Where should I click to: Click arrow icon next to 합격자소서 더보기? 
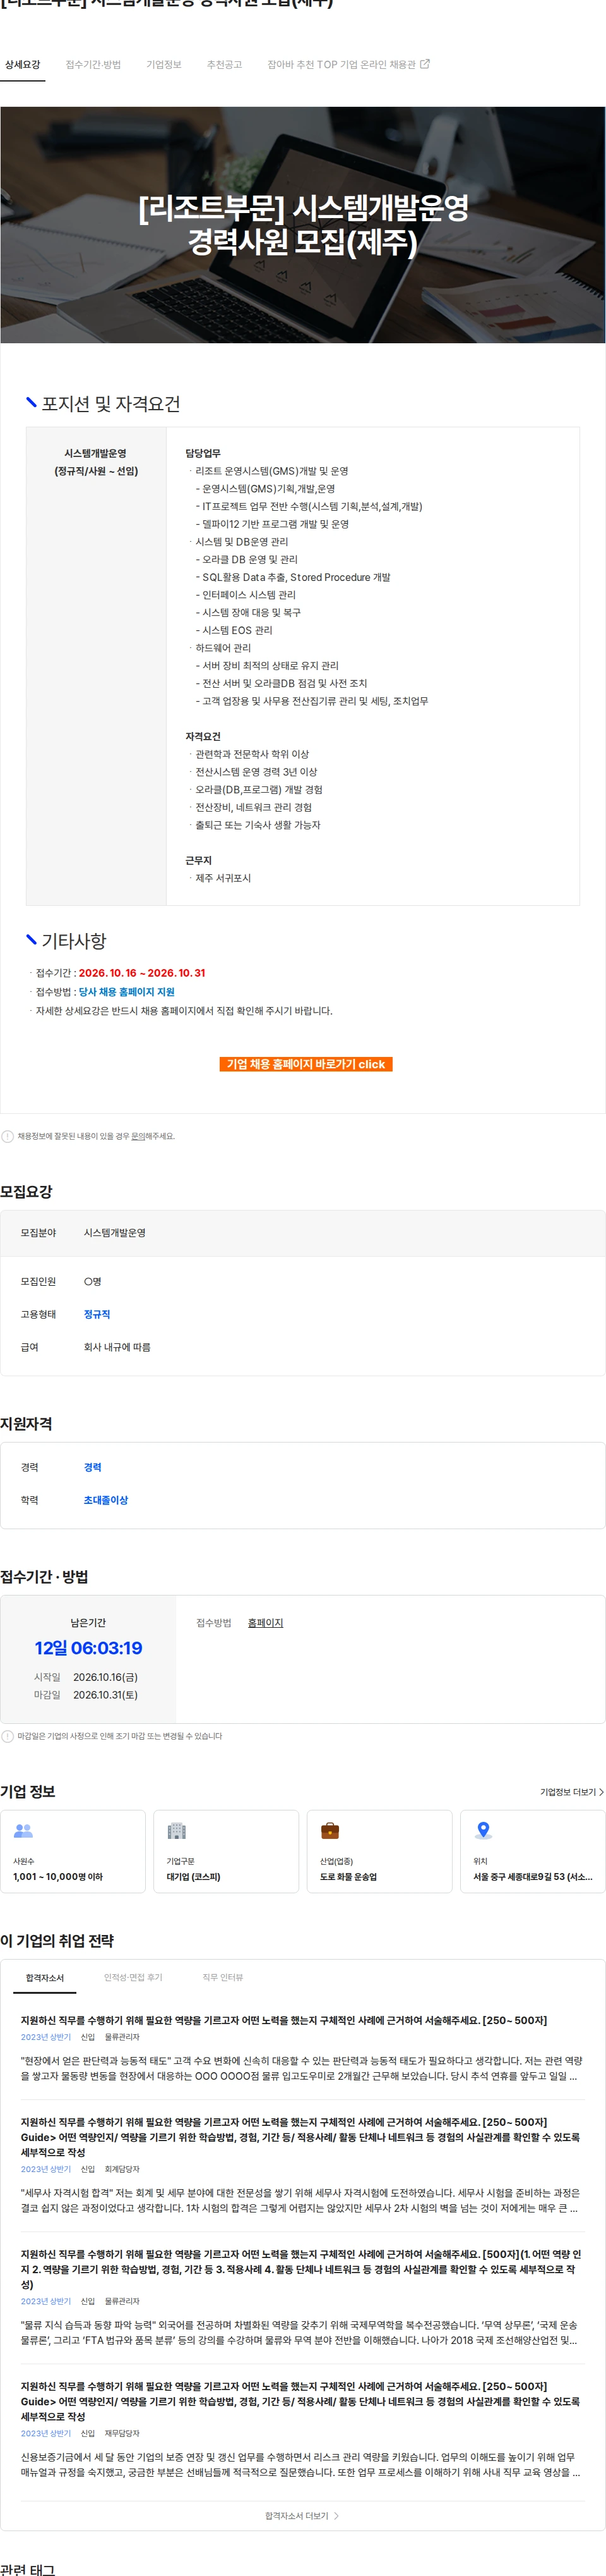(336, 2515)
